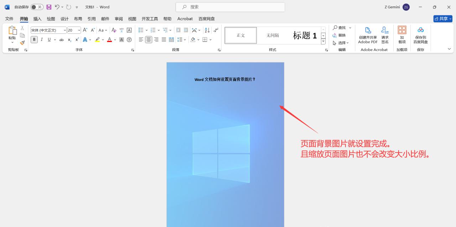Click the 搜索 search box
Viewport: 456px width, 227px height.
[x=230, y=7]
